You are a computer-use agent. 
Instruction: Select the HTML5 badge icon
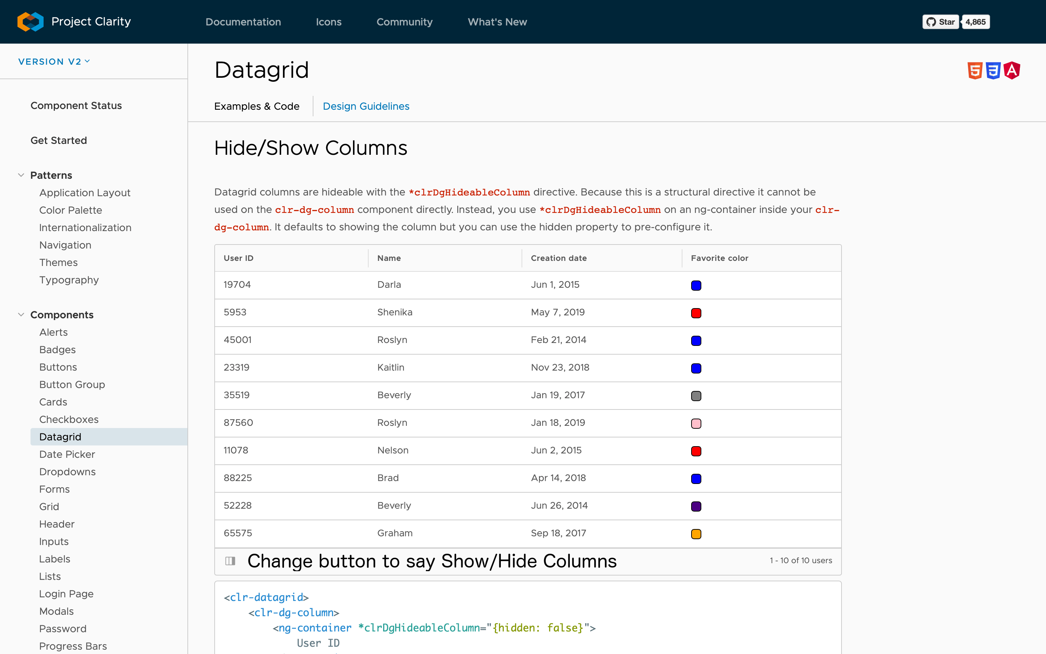pos(975,70)
